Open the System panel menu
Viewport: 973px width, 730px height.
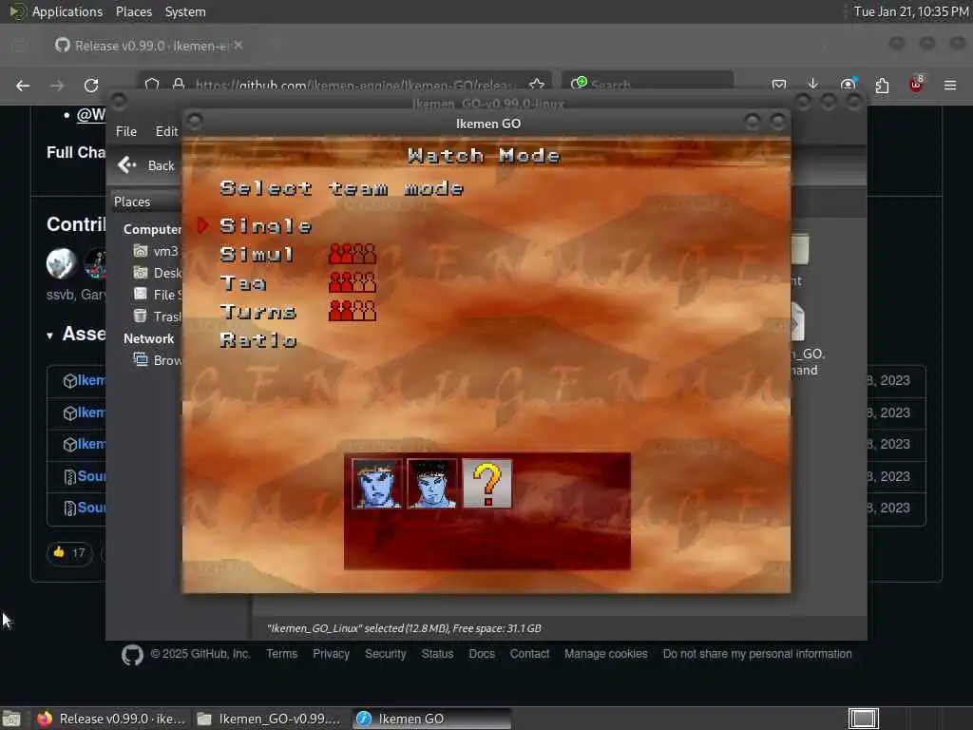point(185,11)
